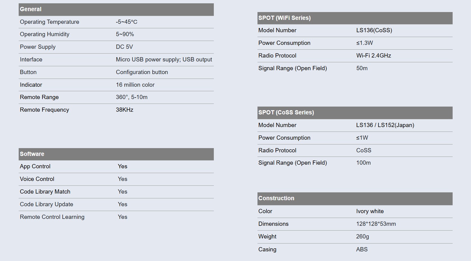Click the ABS casing value
This screenshot has height=261, width=471.
pos(362,250)
